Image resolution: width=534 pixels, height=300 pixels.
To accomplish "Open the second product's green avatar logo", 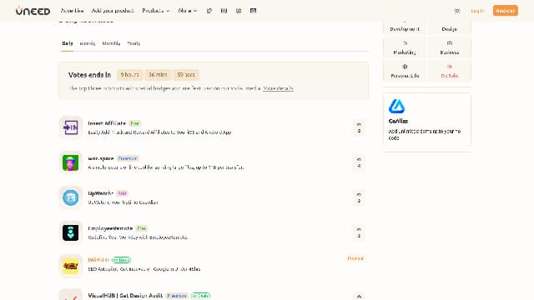I will click(70, 162).
